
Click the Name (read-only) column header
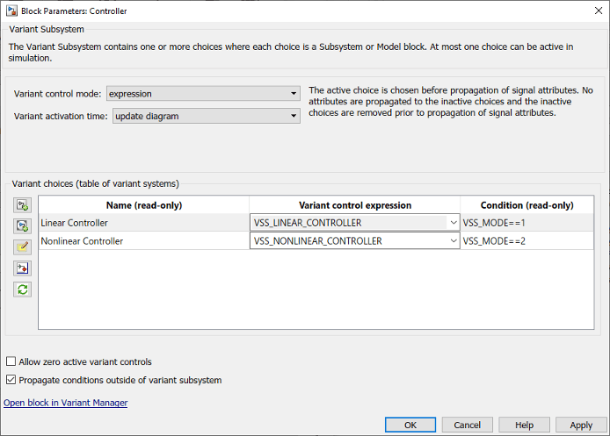click(x=144, y=205)
